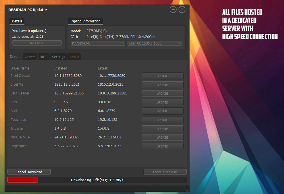Click the Latest column header
The image size is (284, 194).
tap(103, 68)
